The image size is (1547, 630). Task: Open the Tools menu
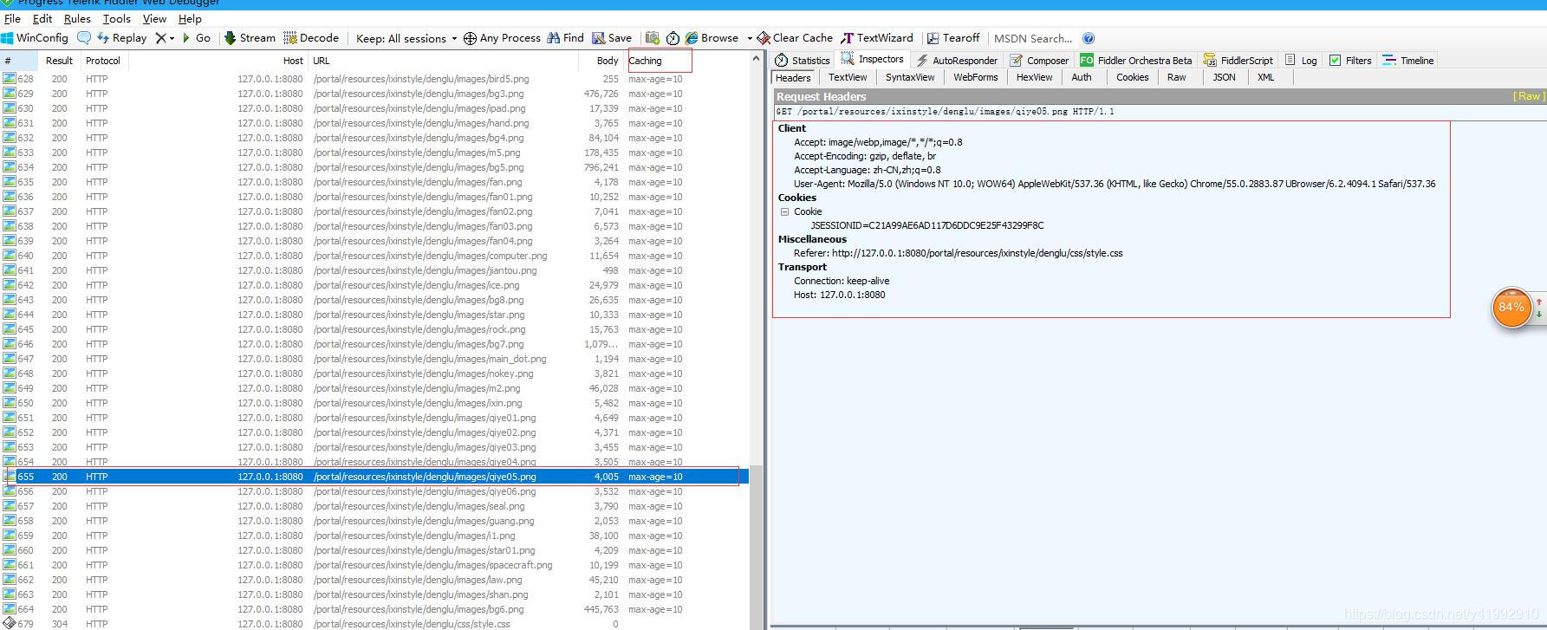[x=116, y=18]
